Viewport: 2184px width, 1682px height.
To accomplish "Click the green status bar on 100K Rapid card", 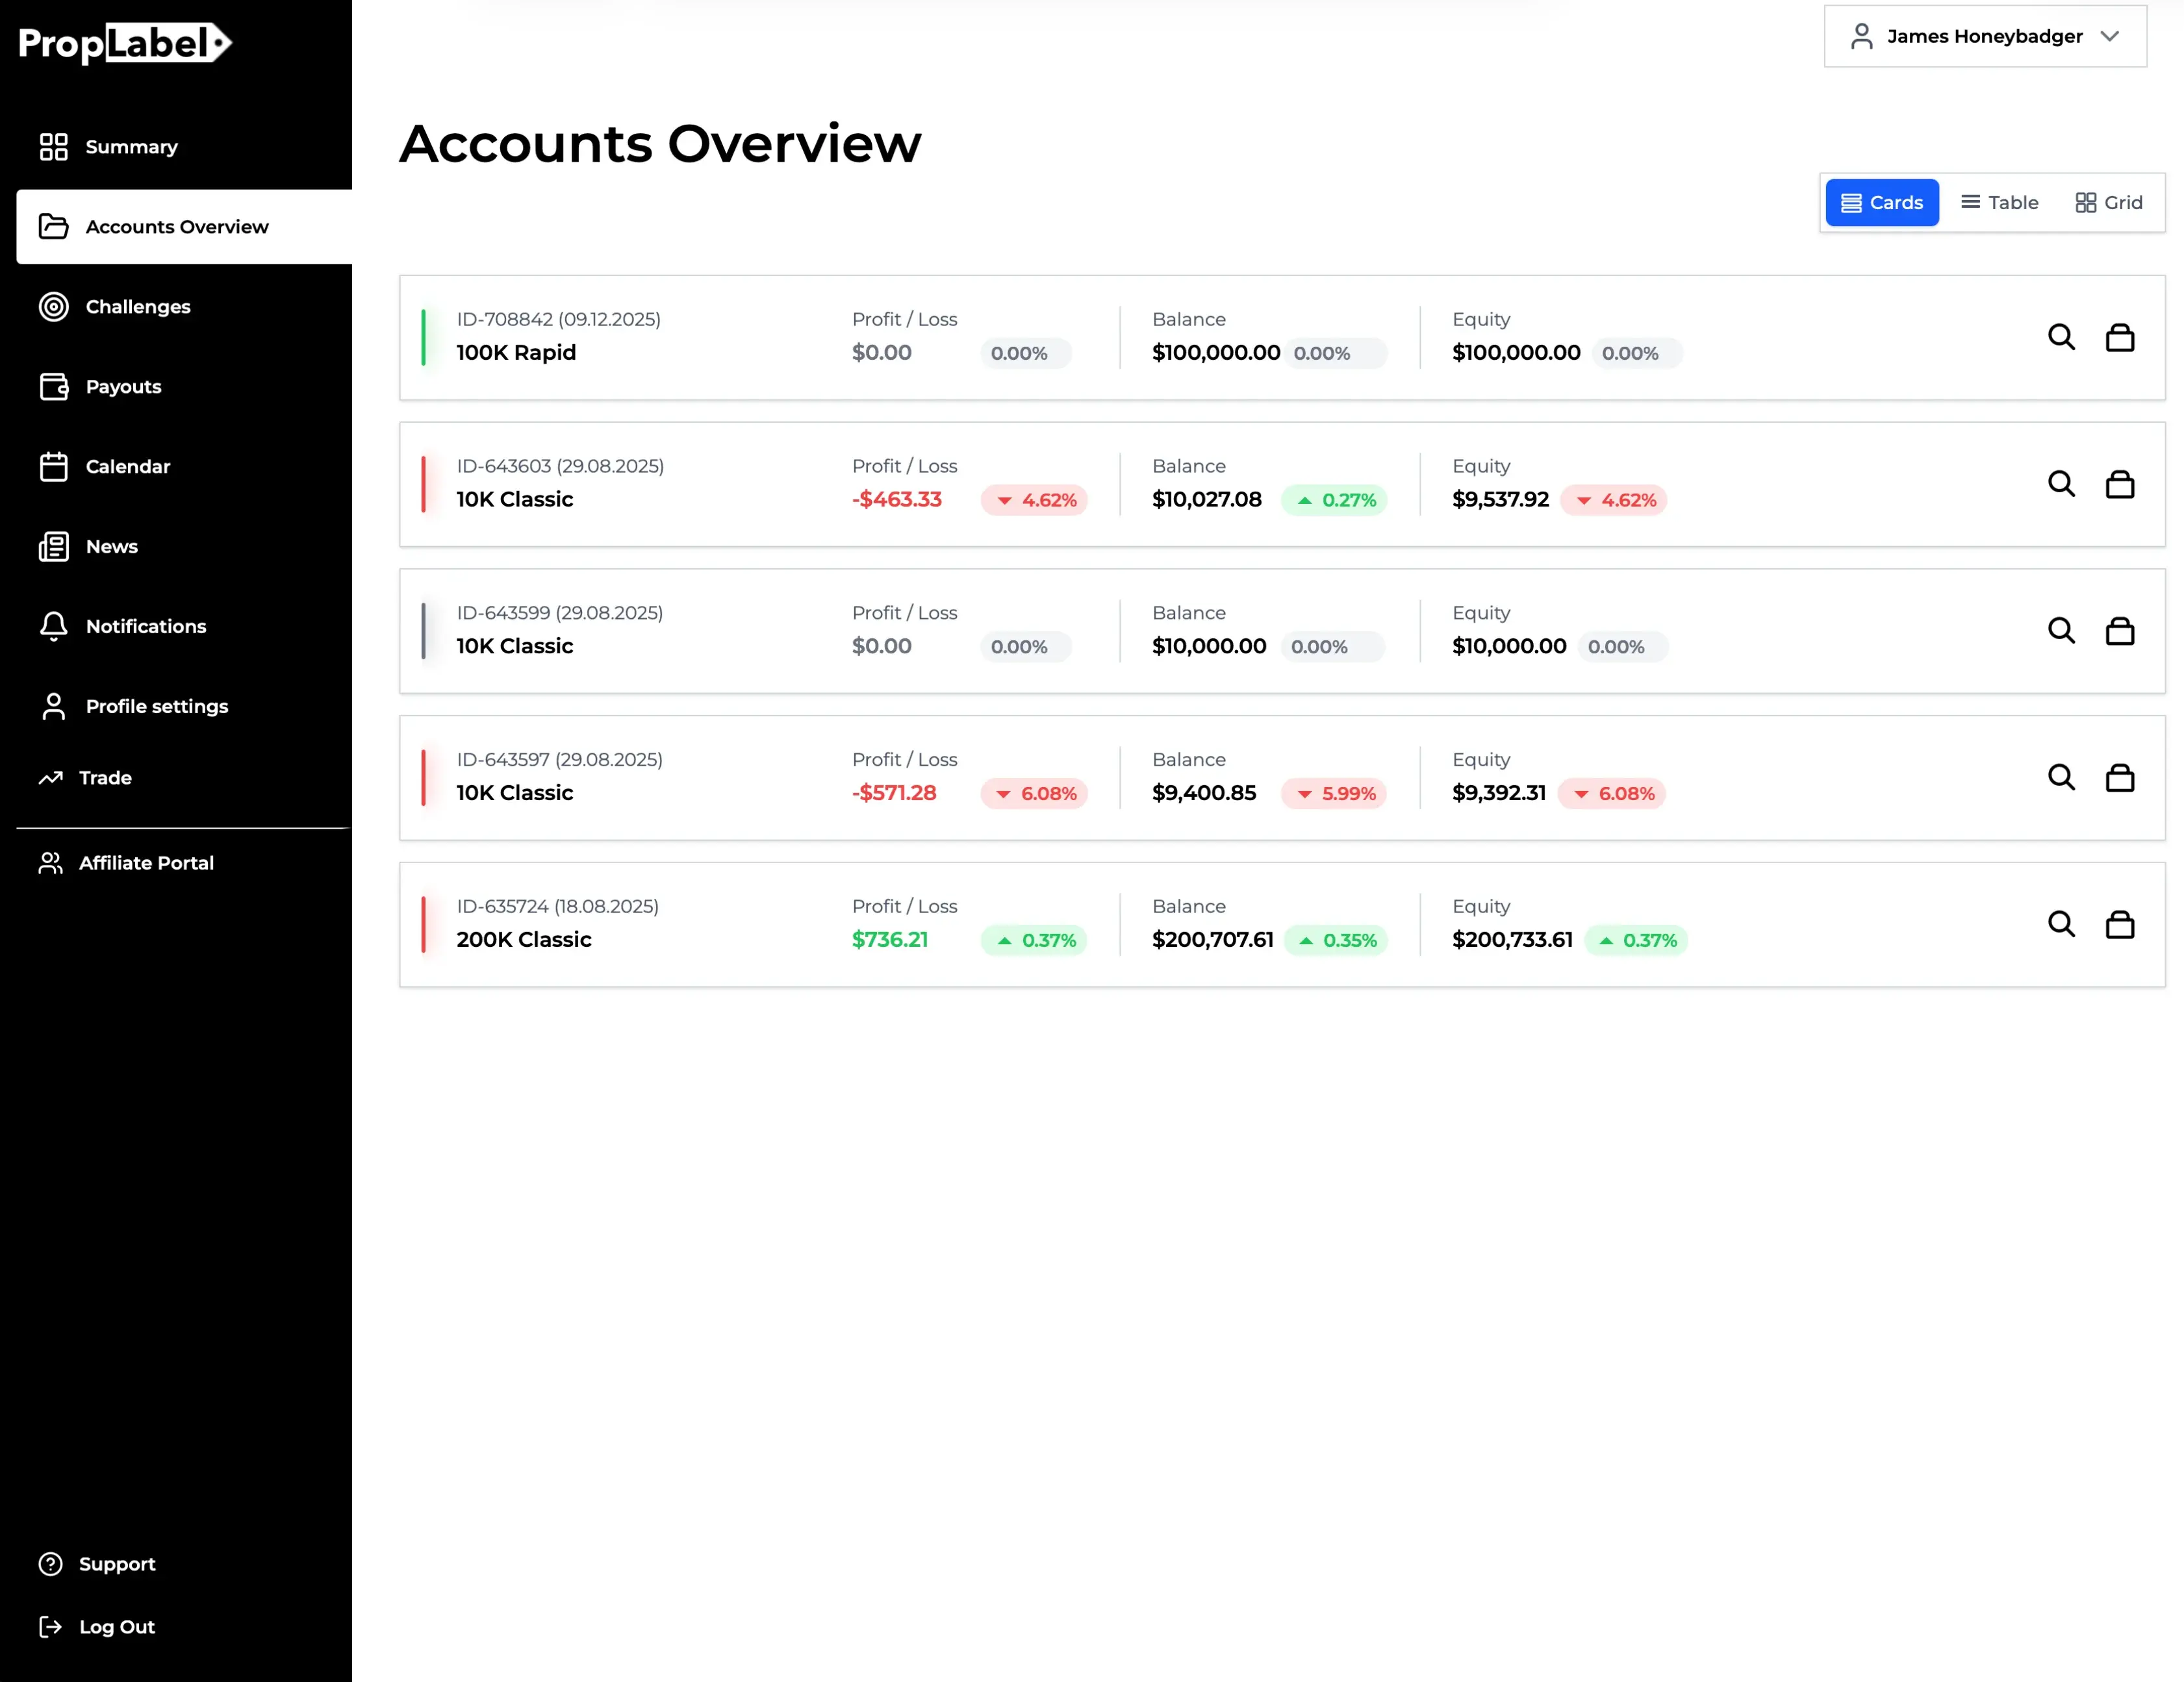I will point(424,337).
